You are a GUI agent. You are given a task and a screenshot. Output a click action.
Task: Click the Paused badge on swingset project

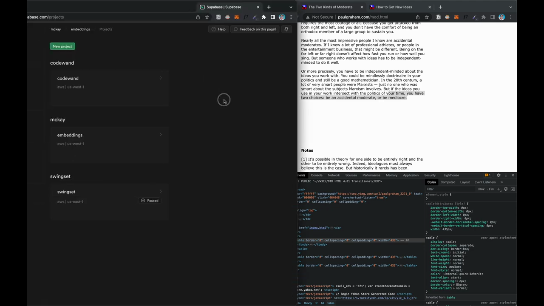[150, 201]
